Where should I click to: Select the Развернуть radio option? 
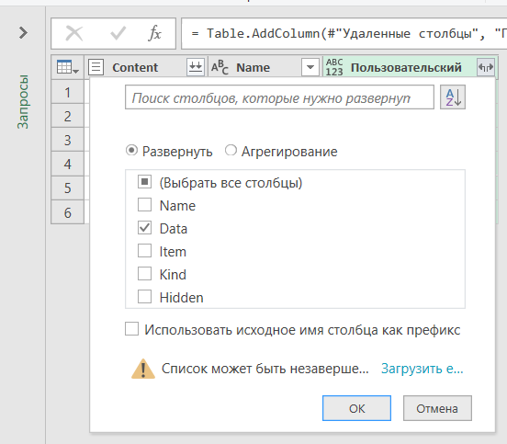[131, 151]
